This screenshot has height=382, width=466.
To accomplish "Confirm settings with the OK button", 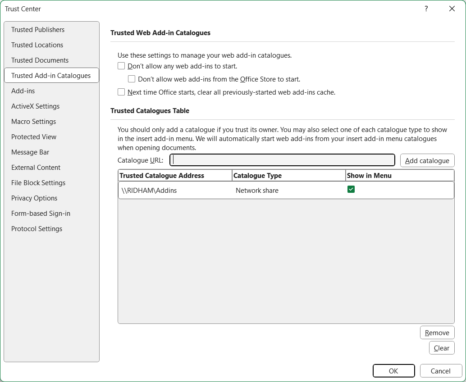I will (x=393, y=371).
